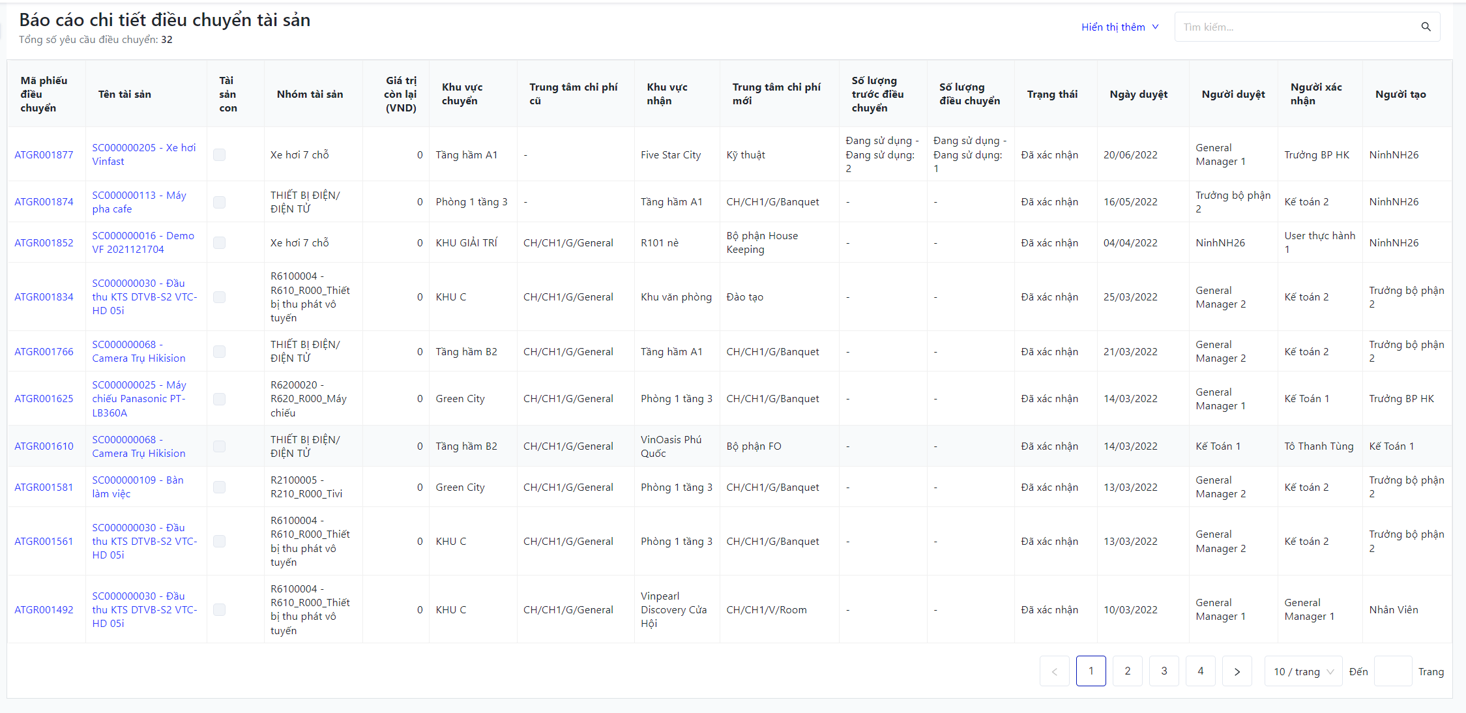This screenshot has height=713, width=1466.
Task: Check the box in row ATGR001492
Action: pyautogui.click(x=220, y=609)
